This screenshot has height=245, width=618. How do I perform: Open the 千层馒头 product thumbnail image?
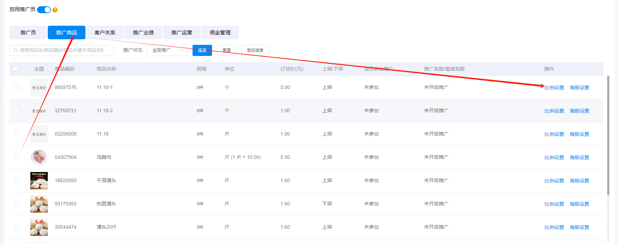tap(39, 181)
